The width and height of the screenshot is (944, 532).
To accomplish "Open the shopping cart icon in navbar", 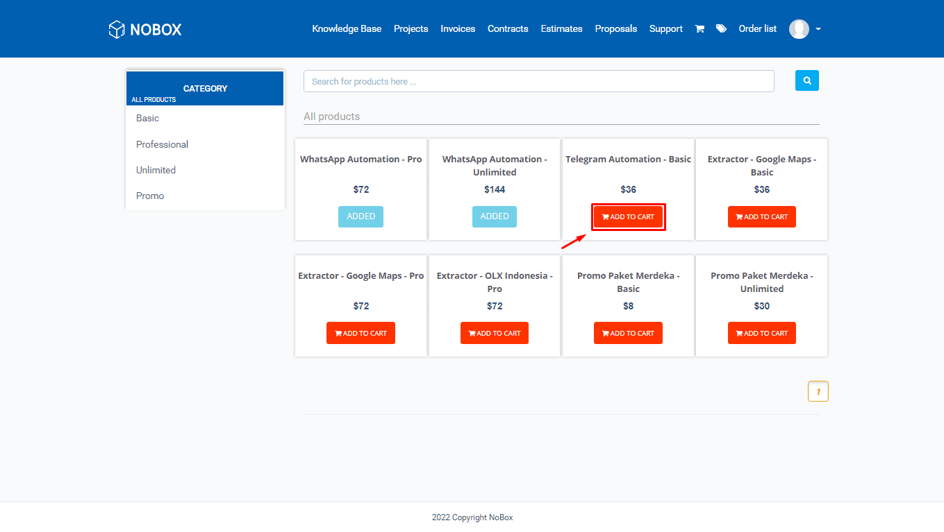I will 699,28.
